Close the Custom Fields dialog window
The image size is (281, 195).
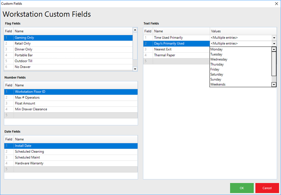point(276,3)
